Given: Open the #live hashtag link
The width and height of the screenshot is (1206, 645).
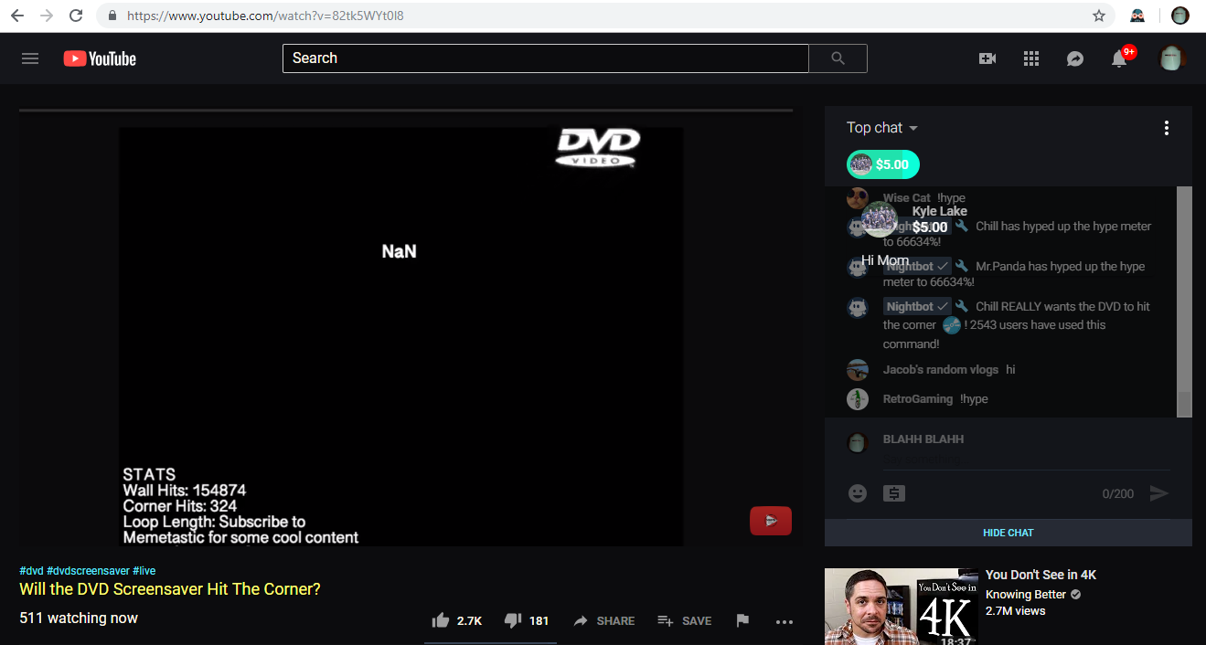Looking at the screenshot, I should pos(144,571).
